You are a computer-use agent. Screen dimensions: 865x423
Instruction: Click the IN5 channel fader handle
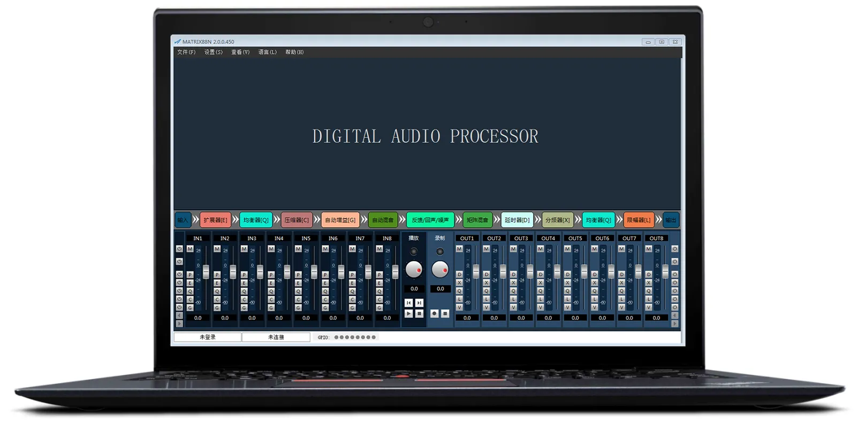click(314, 272)
